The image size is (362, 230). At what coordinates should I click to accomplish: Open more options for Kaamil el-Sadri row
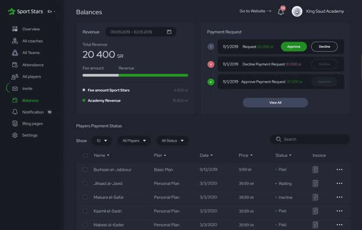tap(339, 211)
